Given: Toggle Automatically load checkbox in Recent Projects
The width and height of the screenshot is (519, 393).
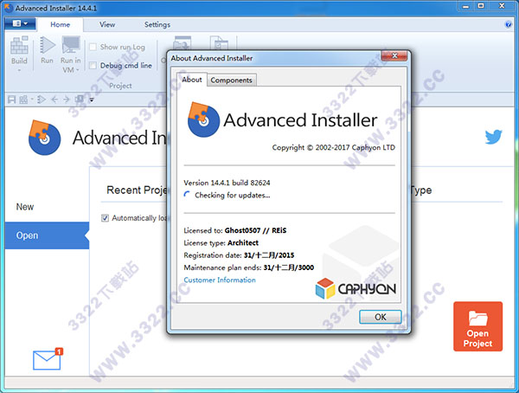Looking at the screenshot, I should (105, 218).
